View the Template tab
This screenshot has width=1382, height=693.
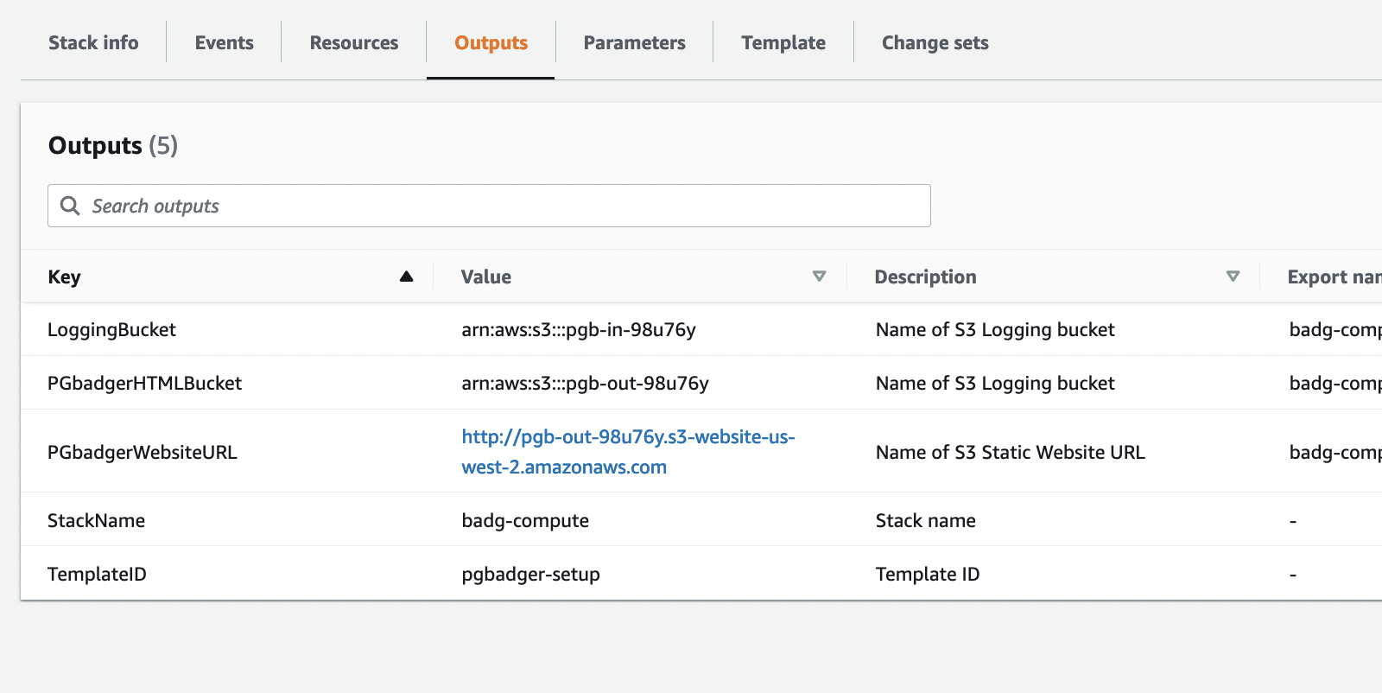783,43
